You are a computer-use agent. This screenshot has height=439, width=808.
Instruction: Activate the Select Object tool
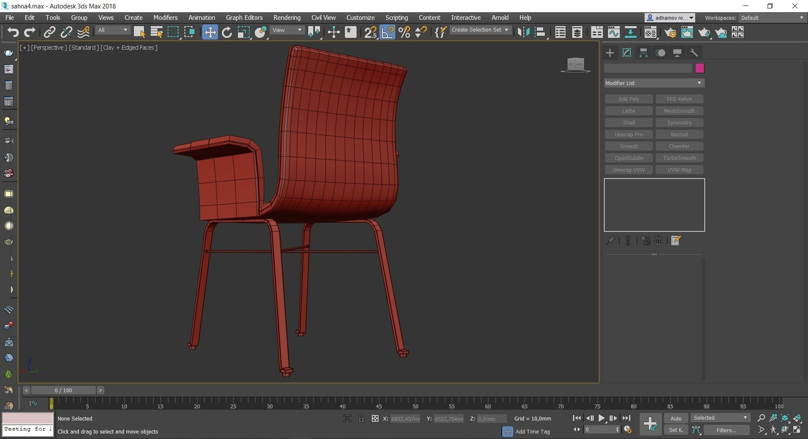pos(139,32)
